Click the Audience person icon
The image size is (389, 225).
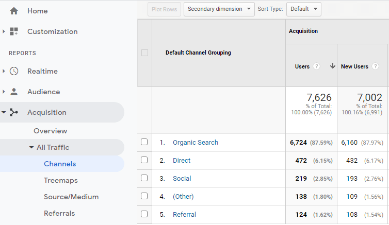click(14, 92)
